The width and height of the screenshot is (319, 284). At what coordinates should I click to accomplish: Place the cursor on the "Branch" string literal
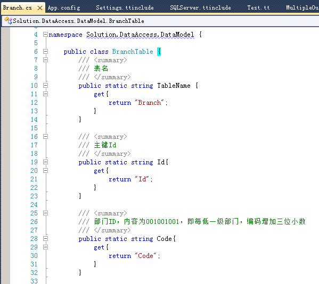pos(149,103)
